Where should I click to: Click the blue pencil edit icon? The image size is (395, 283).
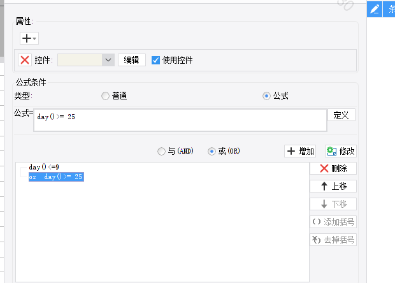[375, 10]
